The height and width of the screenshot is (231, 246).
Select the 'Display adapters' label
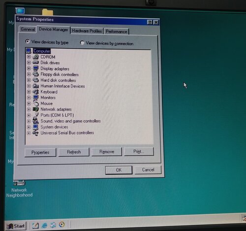[x=55, y=68]
